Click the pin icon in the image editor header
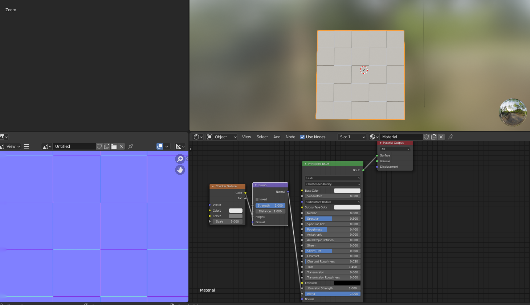The height and width of the screenshot is (305, 530). (131, 146)
